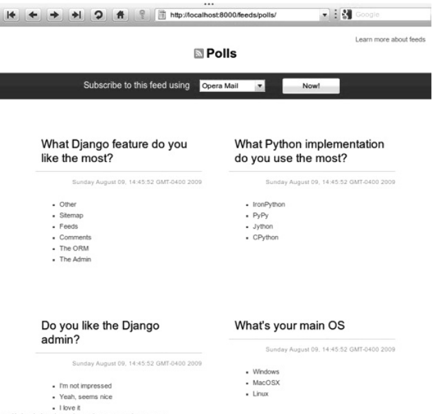Click the Polls feed heading
Screen dimensions: 432x414
[x=221, y=54]
